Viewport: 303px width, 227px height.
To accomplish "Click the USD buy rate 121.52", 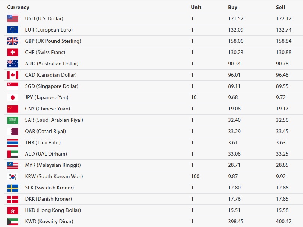I will point(235,18).
